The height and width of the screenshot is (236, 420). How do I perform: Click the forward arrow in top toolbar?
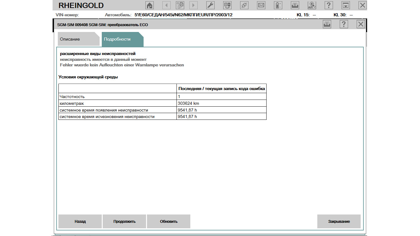pos(193,5)
